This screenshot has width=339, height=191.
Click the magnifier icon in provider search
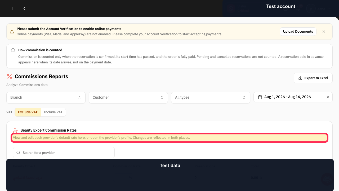[18, 153]
